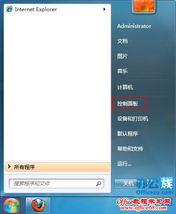Open 设备和打印机 (Devices and Printers)

pos(133,118)
